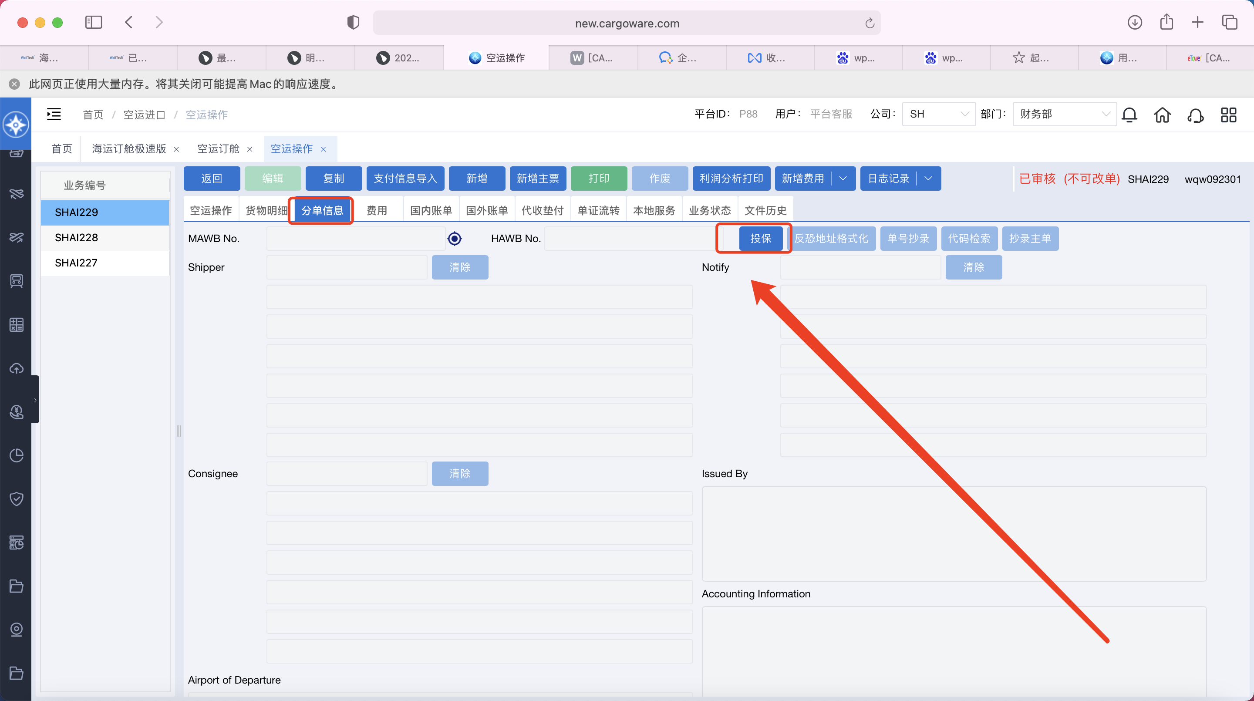Close the 空运操作 page tab
The height and width of the screenshot is (701, 1254).
(x=323, y=149)
